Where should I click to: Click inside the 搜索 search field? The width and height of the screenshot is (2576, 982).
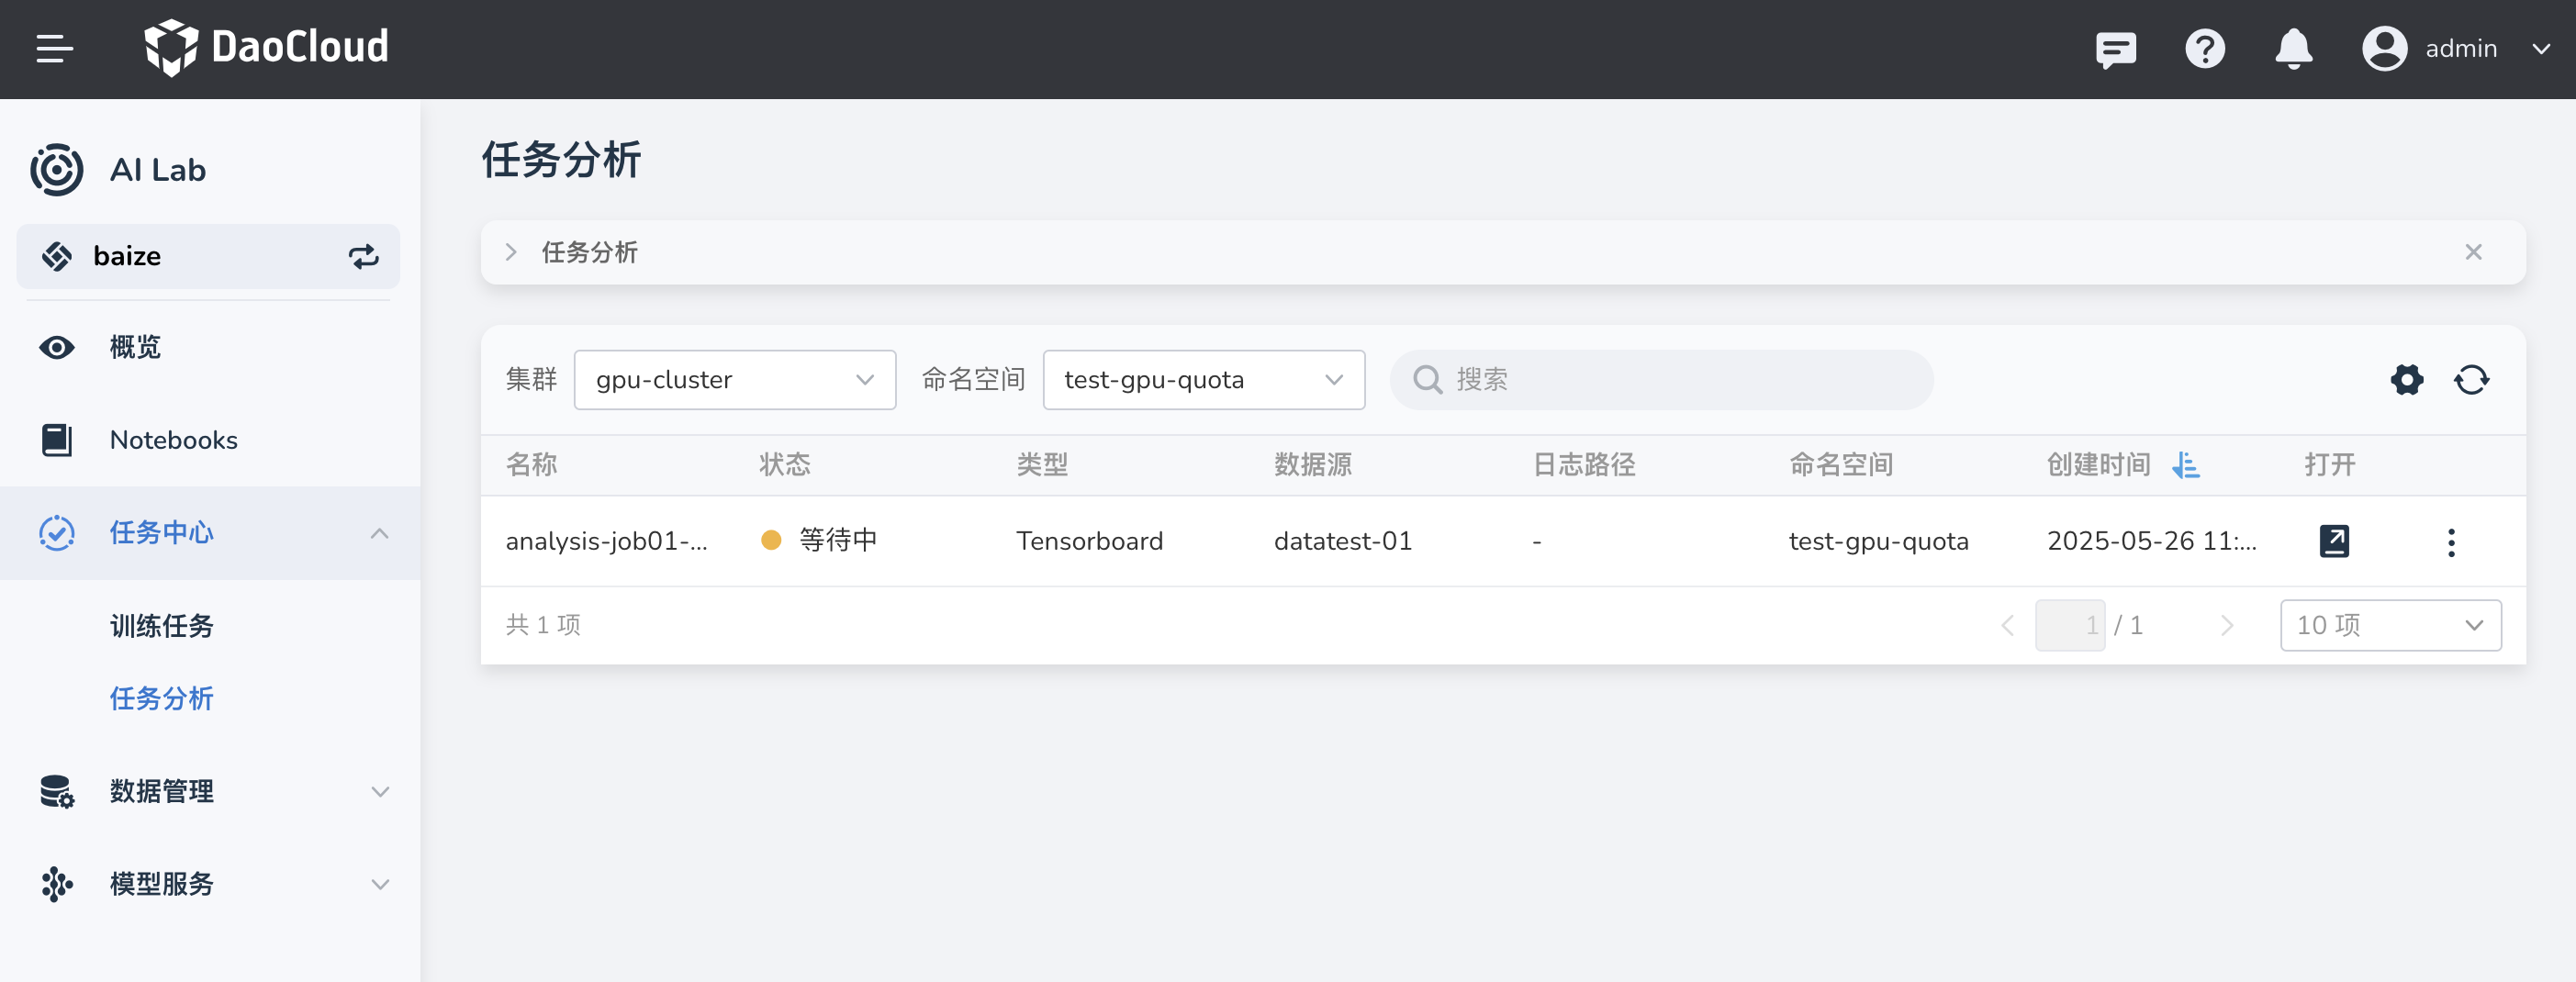click(1660, 380)
